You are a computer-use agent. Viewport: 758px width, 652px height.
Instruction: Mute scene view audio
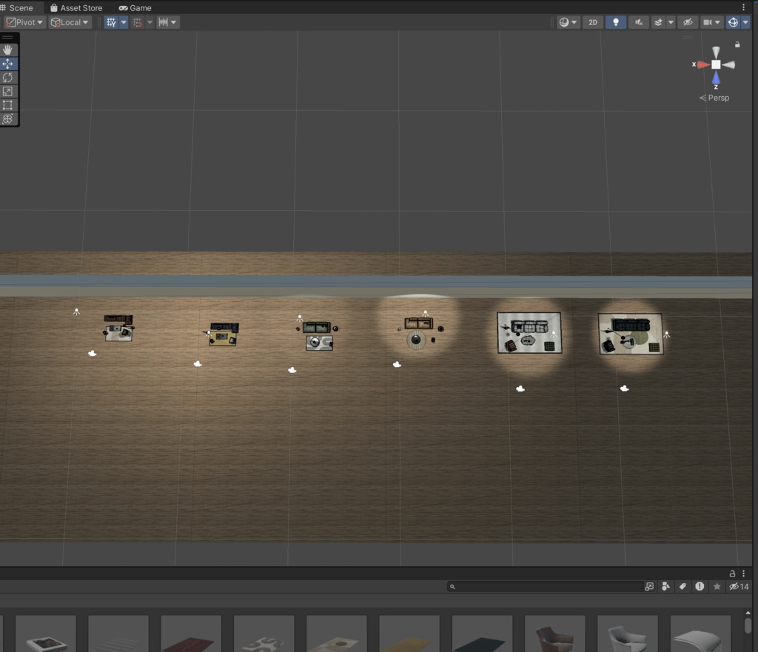(x=637, y=22)
